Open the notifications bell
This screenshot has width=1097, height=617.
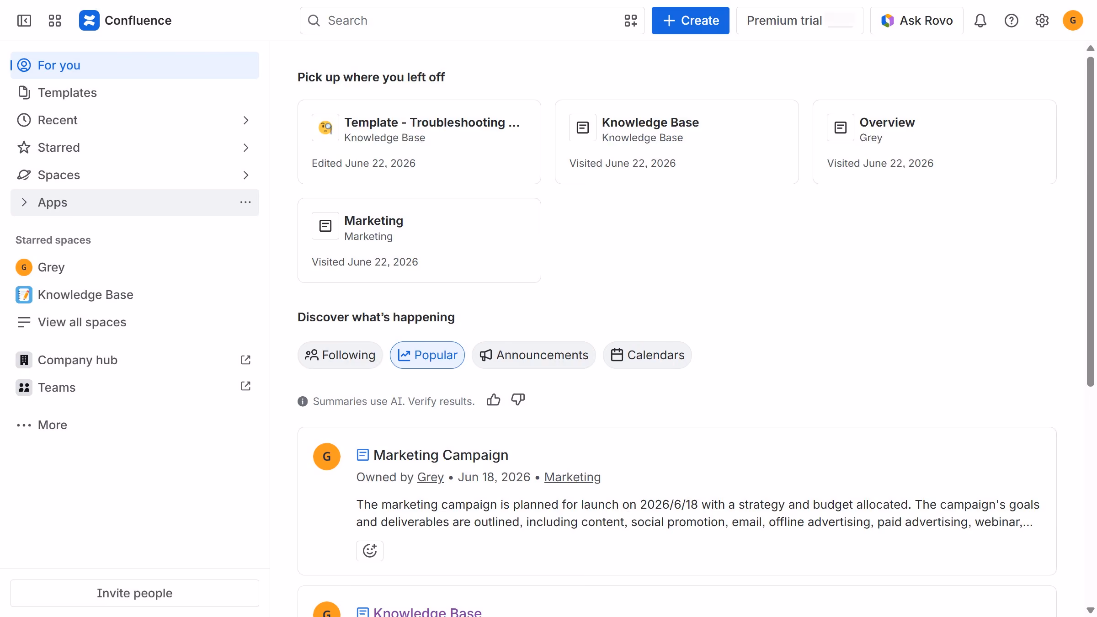(980, 21)
